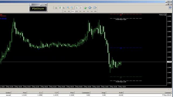Screen dimensions: 173x97
Task: Open the chart templates dropdown
Action: click(95, 8)
